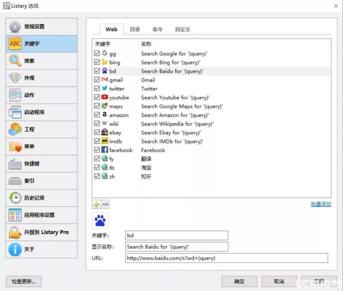Focus the 显示名称 display name field
This screenshot has width=343, height=291.
(177, 247)
